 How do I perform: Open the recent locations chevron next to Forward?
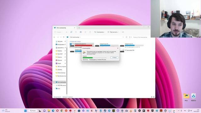61,37
